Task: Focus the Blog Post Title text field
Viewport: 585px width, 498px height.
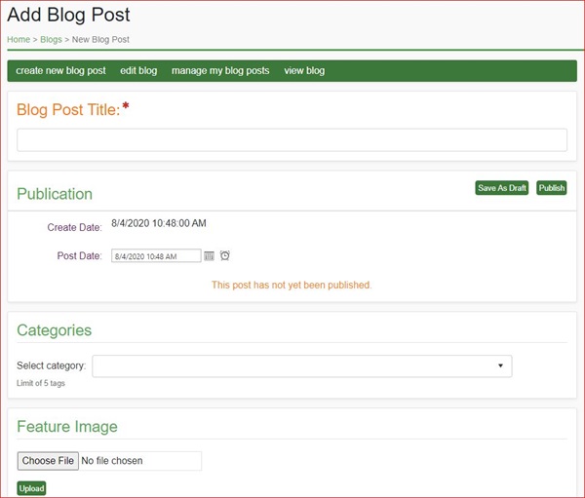Action: point(292,140)
